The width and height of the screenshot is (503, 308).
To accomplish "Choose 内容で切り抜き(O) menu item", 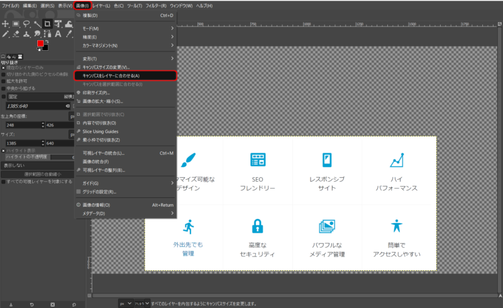I will (125, 123).
